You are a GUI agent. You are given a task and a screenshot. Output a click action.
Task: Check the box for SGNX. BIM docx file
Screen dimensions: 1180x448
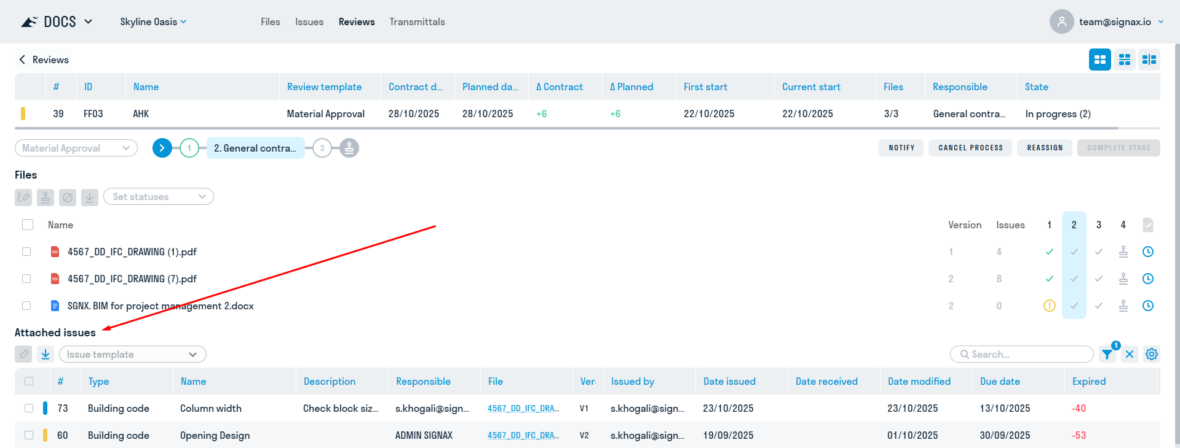[26, 306]
